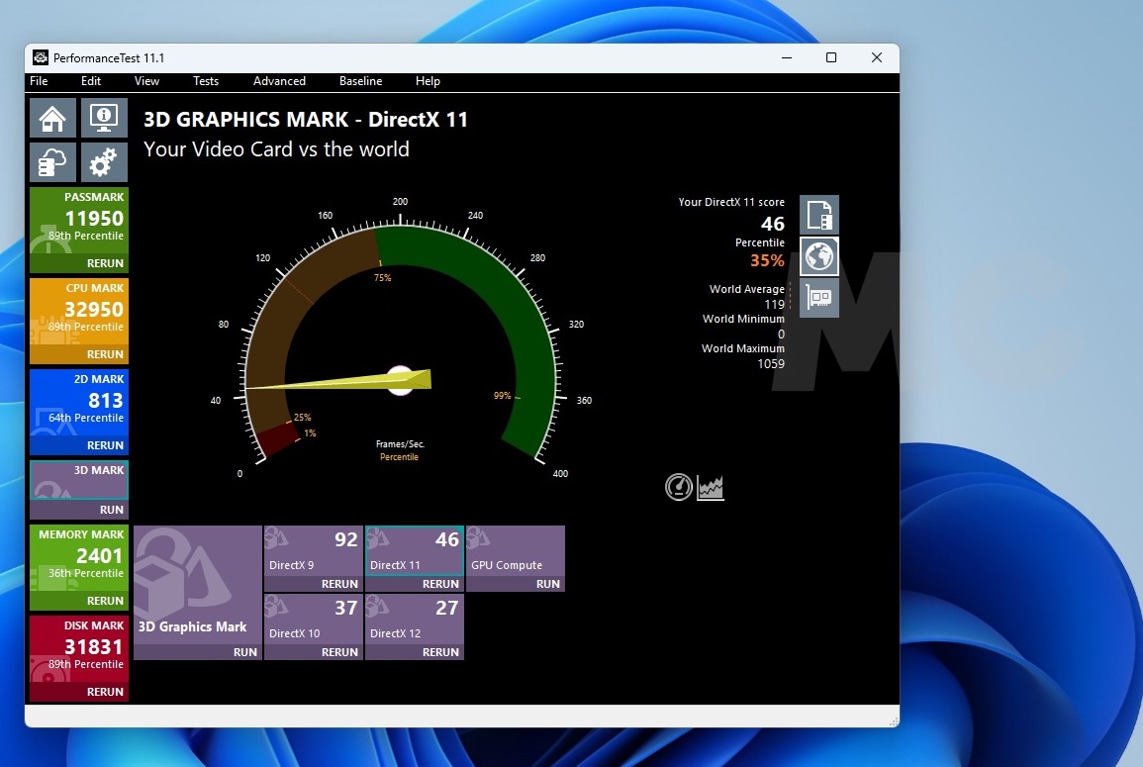This screenshot has height=767, width=1143.
Task: Click the gauge's 75% percentile marker
Action: coord(382,278)
